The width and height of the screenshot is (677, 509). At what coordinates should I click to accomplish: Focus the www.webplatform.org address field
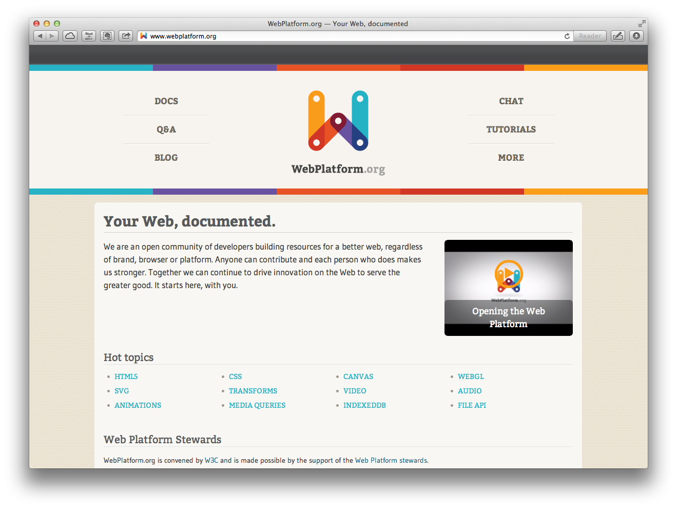[x=354, y=36]
